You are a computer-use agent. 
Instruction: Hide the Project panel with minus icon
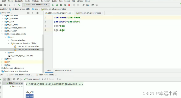[42, 13]
